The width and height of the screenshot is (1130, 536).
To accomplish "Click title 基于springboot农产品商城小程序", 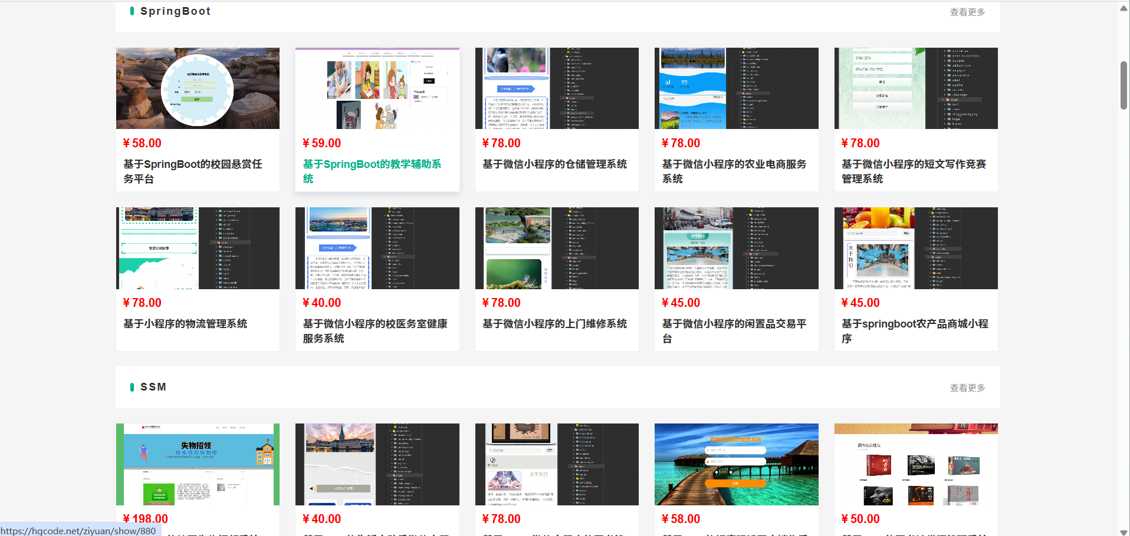I will point(915,331).
